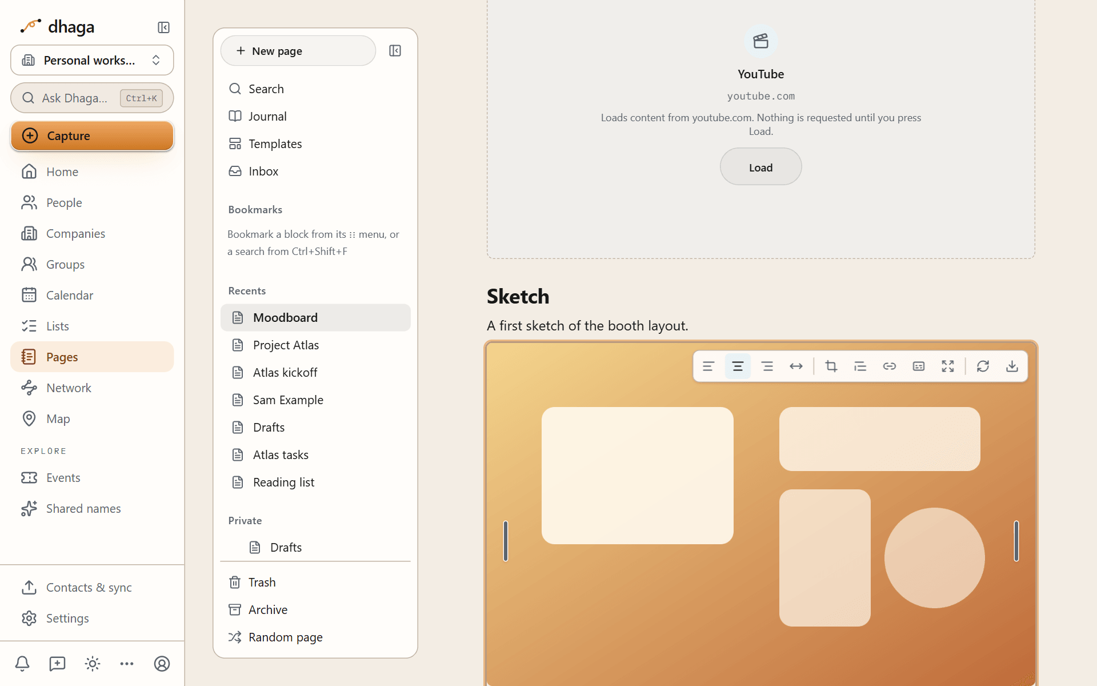Viewport: 1097px width, 686px height.
Task: Open the more options ellipsis menu
Action: coord(127,664)
